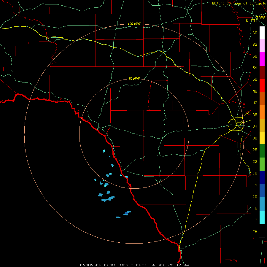Click the legend value 58
Image resolution: width=267 pixels, height=267 pixels.
pyautogui.click(x=255, y=56)
